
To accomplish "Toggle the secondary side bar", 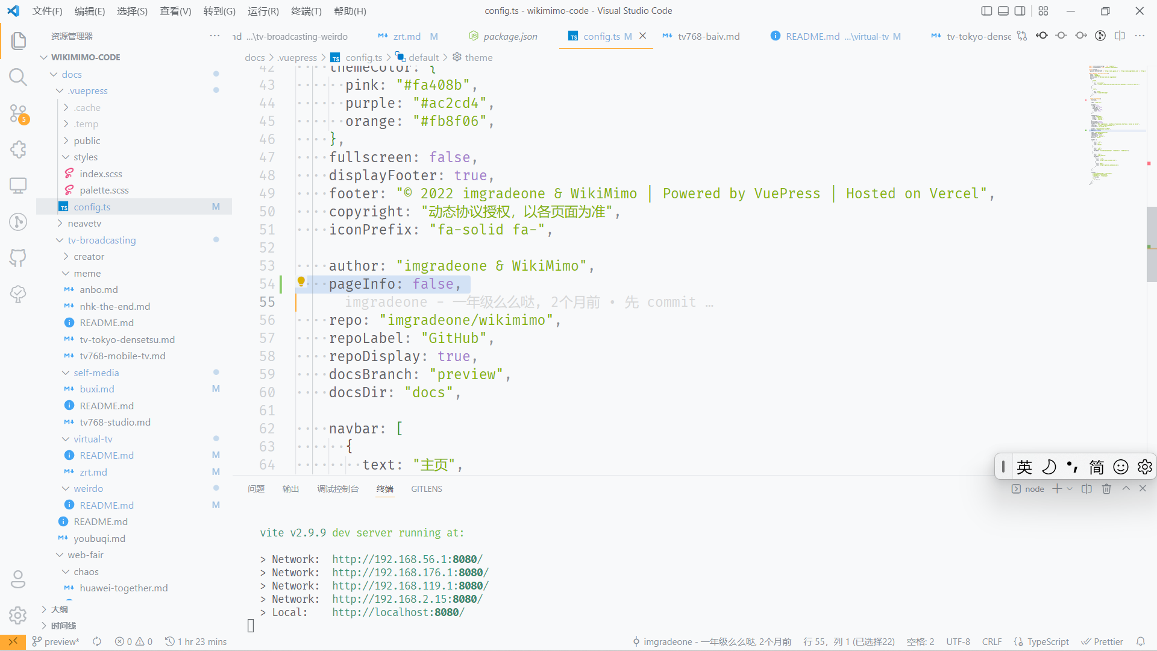I will click(x=1020, y=11).
